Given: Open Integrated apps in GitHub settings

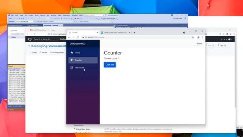Looking at the screenshot, I should (x=83, y=129).
